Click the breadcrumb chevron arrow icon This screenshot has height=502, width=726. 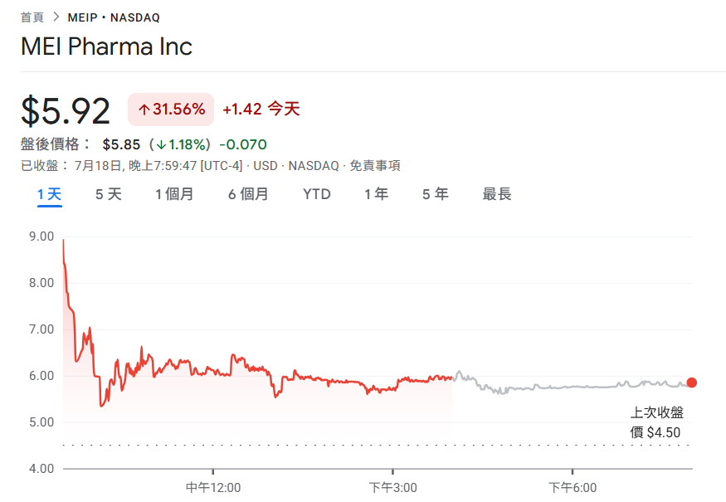(56, 17)
